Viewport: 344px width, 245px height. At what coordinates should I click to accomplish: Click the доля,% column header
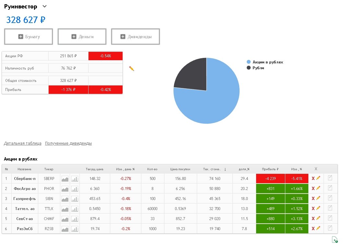pos(244,169)
